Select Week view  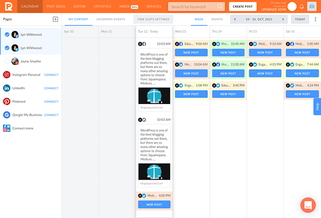tap(199, 19)
